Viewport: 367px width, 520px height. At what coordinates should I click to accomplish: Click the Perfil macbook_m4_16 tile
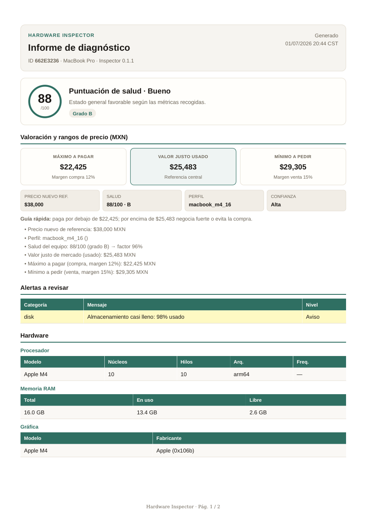[224, 200]
